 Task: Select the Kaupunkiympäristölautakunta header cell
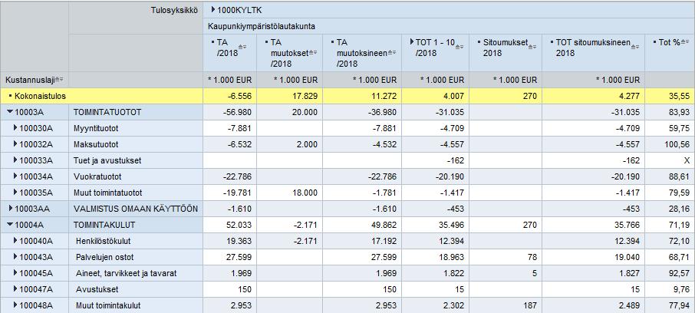[449, 26]
